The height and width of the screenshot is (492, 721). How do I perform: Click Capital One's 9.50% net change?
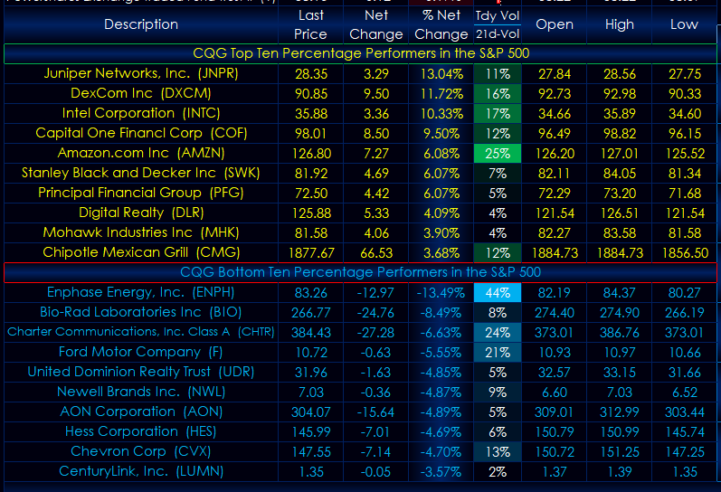point(441,133)
